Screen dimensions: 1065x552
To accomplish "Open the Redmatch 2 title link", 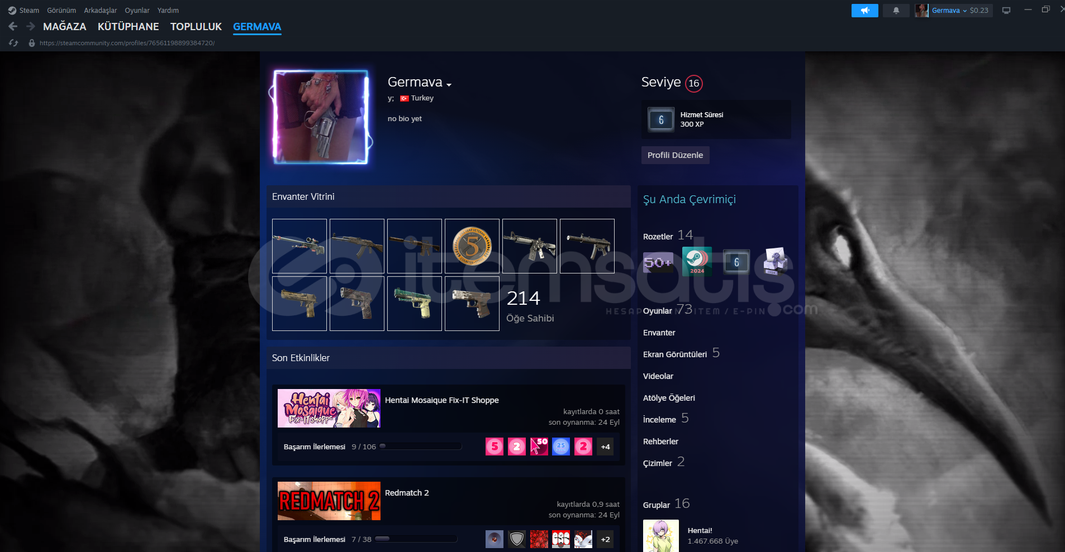I will pyautogui.click(x=407, y=493).
